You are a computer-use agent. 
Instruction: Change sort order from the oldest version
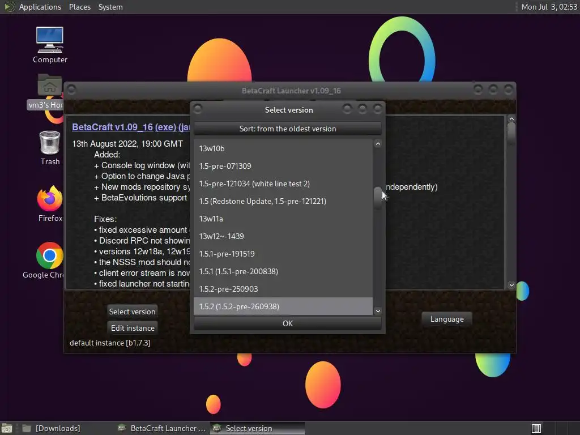tap(287, 129)
